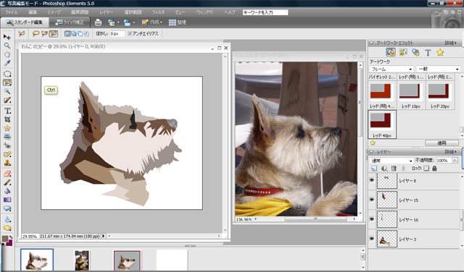Select the Zoom tool in toolbox
Screen dimensions: 464x272
click(7, 46)
